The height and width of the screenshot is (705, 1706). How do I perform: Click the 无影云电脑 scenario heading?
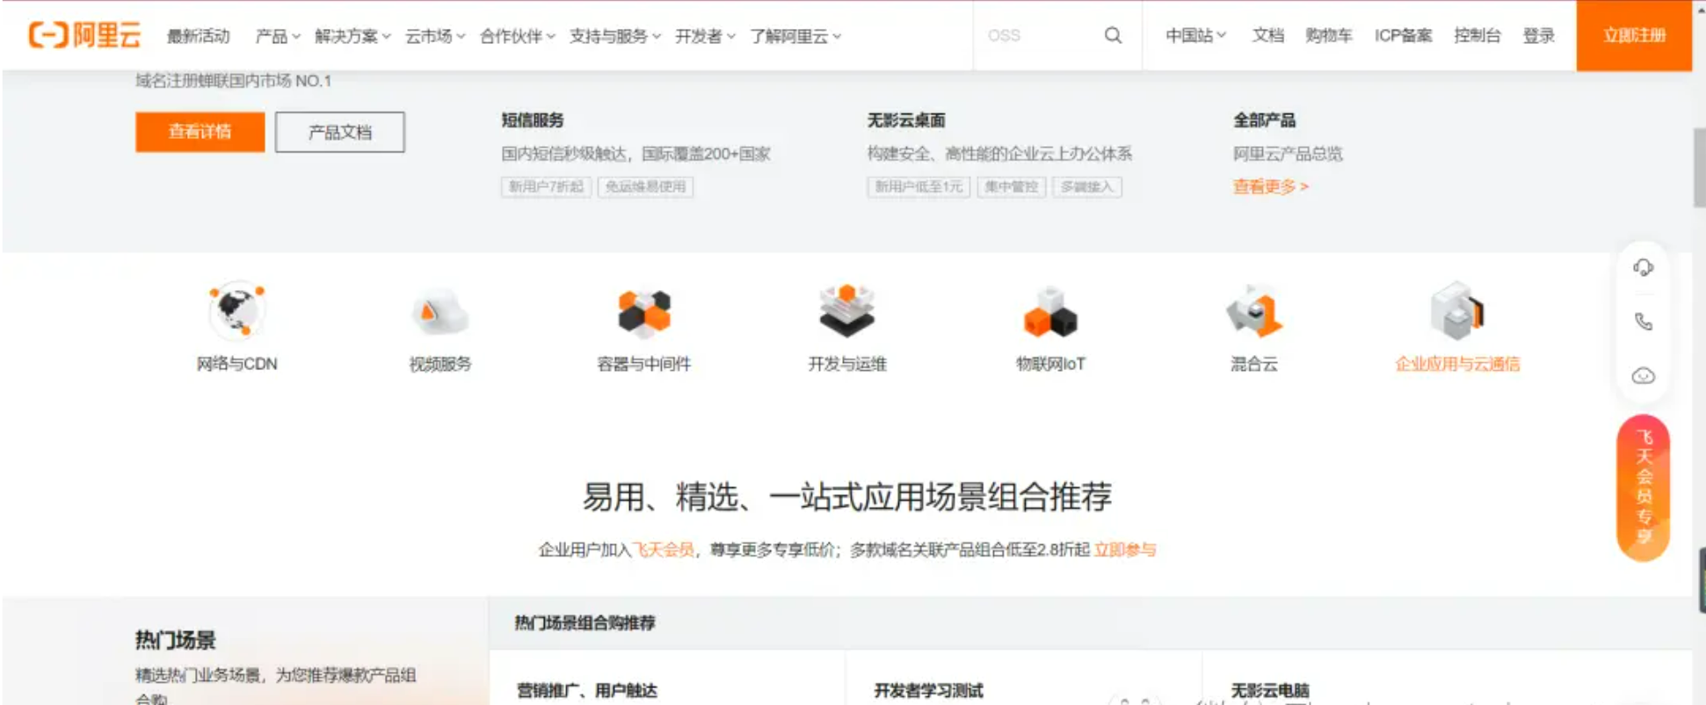pyautogui.click(x=1270, y=691)
